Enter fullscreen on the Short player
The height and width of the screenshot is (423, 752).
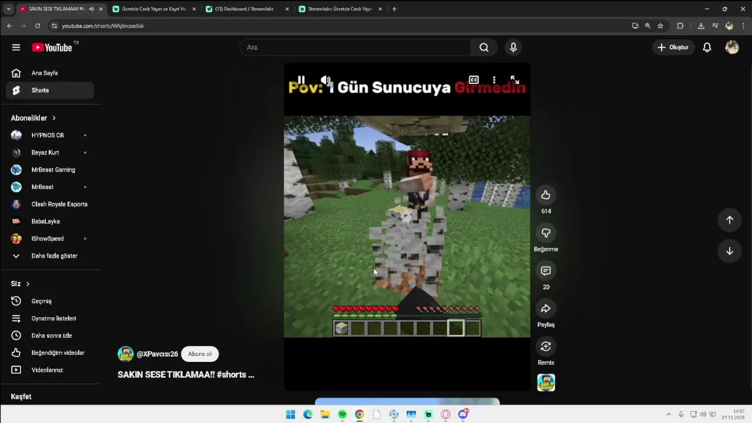515,80
